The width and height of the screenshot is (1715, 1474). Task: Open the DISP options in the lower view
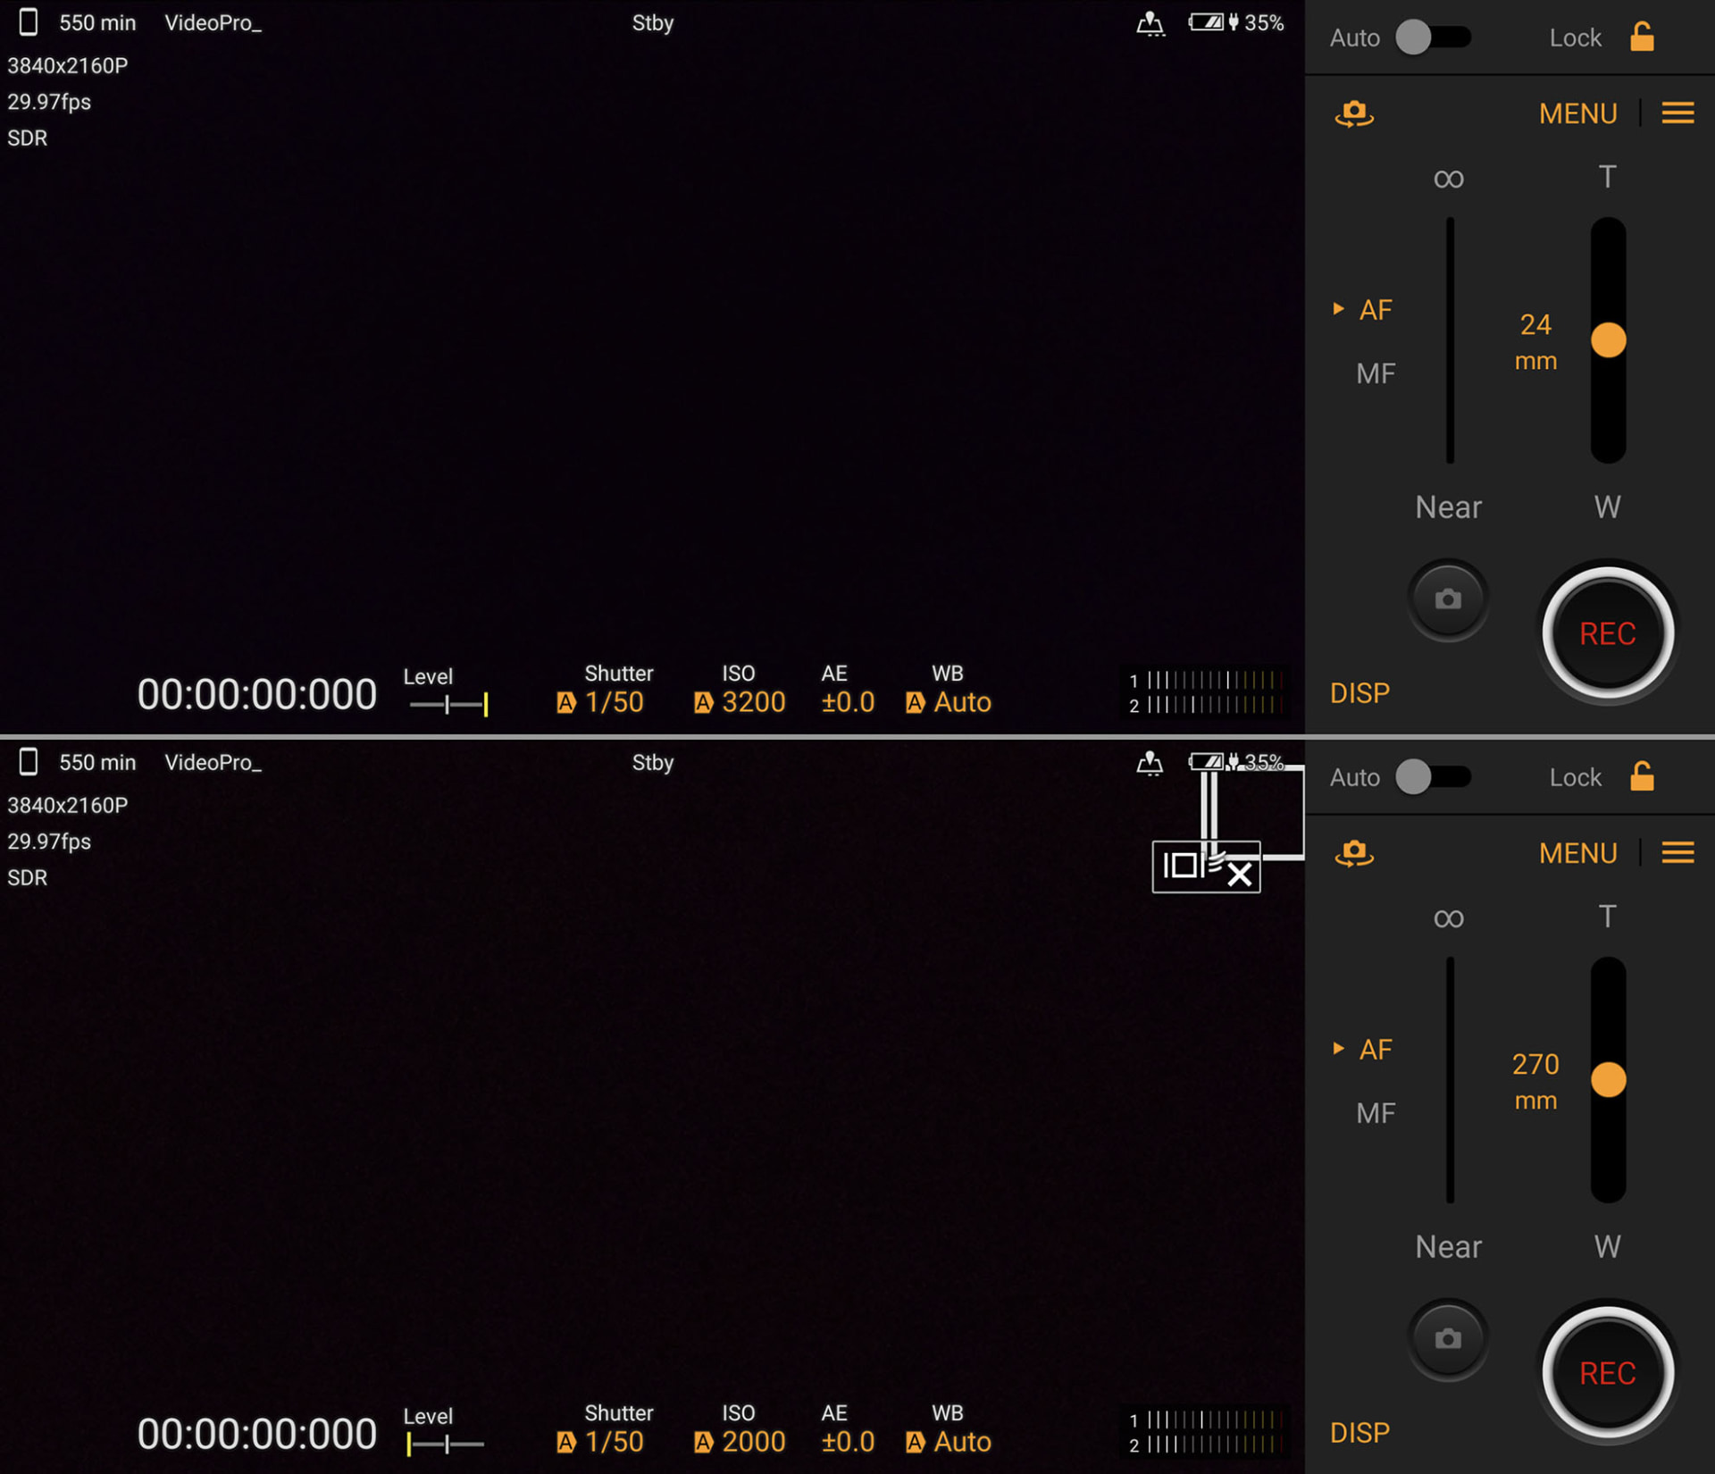coord(1359,1433)
